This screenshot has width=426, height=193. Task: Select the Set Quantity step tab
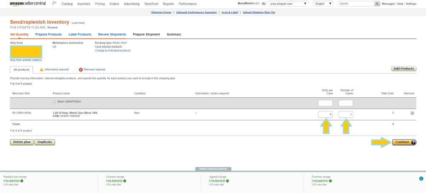[x=19, y=35]
